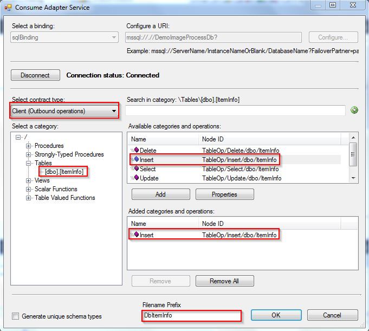Click the available operations list scrollbar down arrow
This screenshot has width=369, height=331.
click(x=353, y=178)
